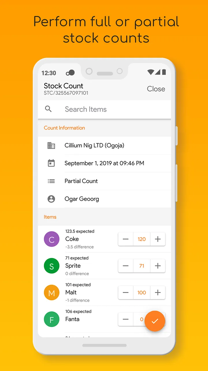Select the building icon beside Cillium Nig LTD
208x371 pixels.
(x=51, y=146)
